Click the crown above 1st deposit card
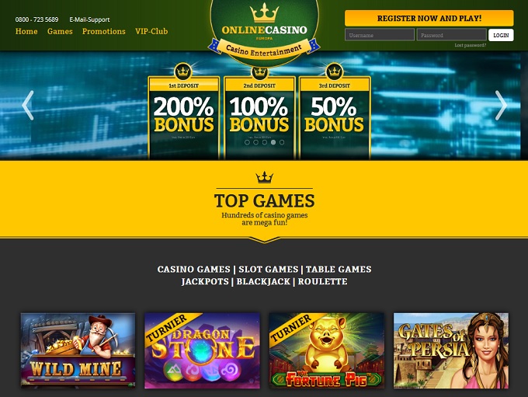The image size is (528, 397). (183, 71)
